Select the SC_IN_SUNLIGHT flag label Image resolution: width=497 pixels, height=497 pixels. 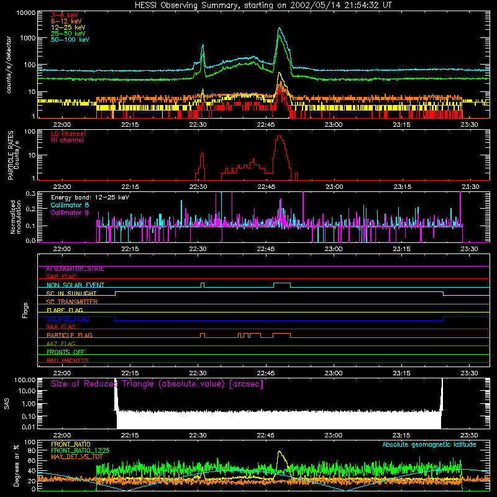[71, 293]
